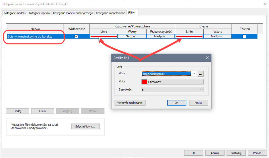This screenshot has width=269, height=158.
Task: Open the Wzór pattern dropdown
Action: [194, 74]
